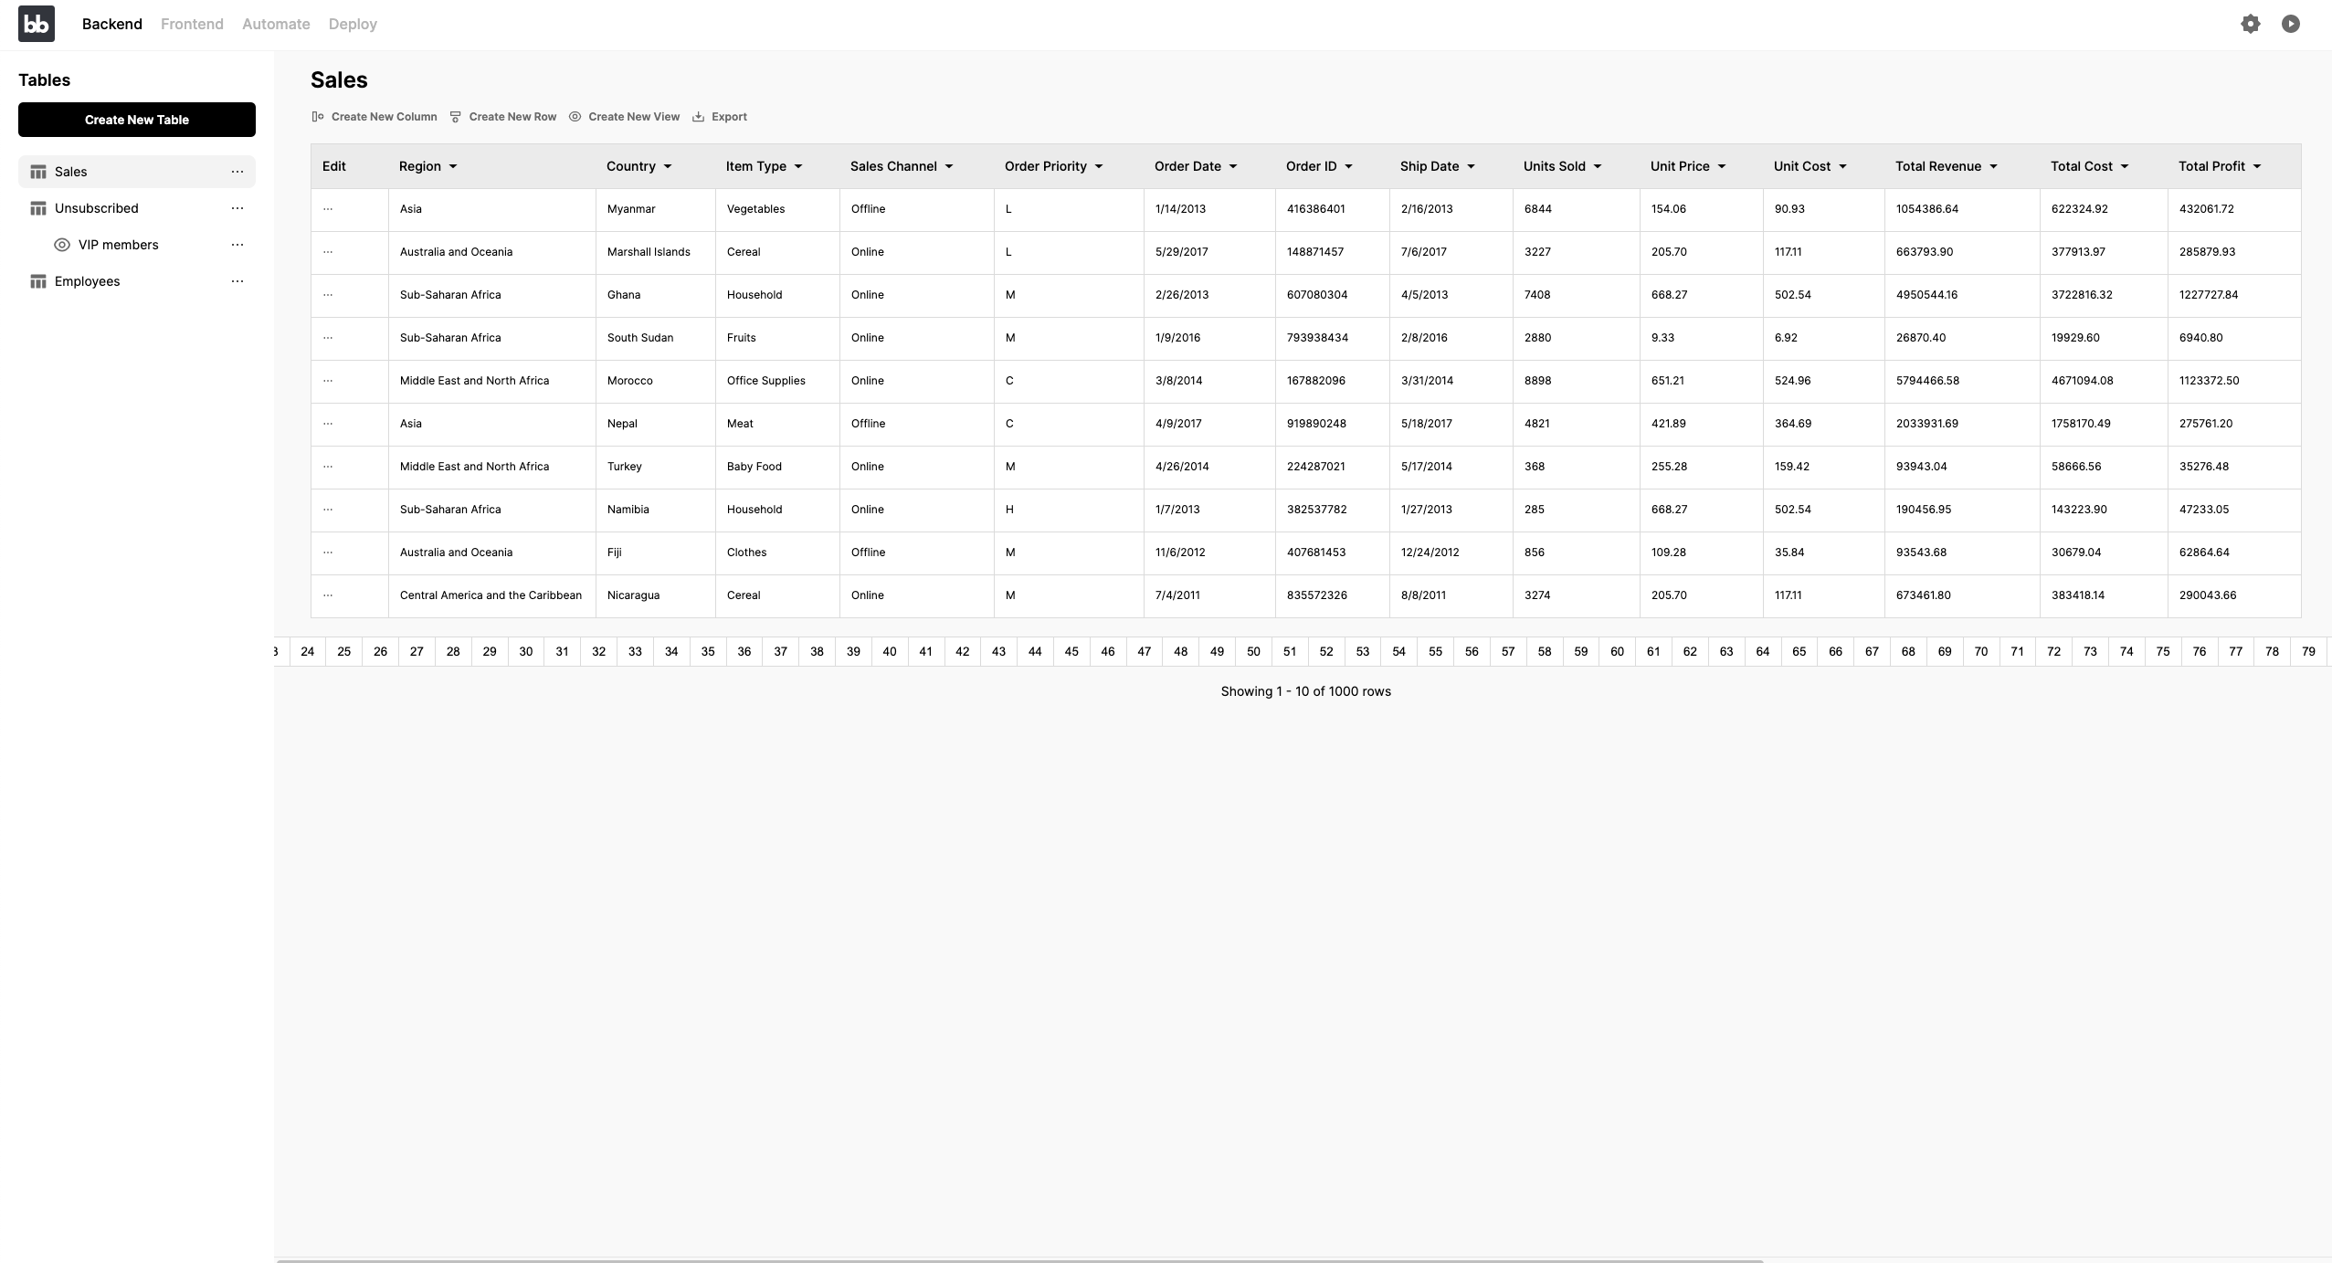
Task: Click the Create New Table button
Action: pyautogui.click(x=136, y=120)
